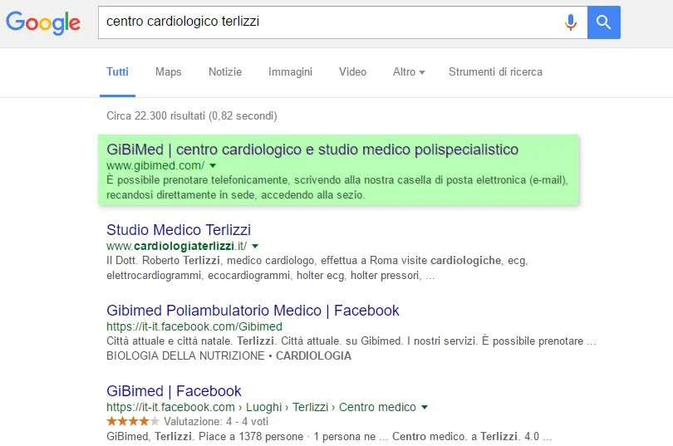The image size is (673, 446).
Task: Open the Notizie tab
Action: point(225,72)
